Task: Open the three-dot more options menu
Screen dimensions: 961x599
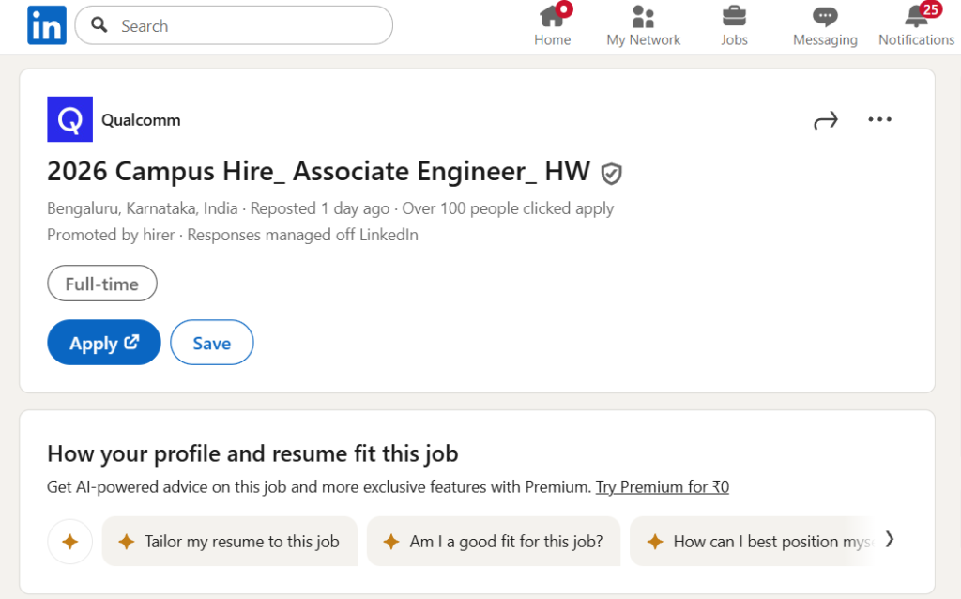Action: click(x=879, y=119)
